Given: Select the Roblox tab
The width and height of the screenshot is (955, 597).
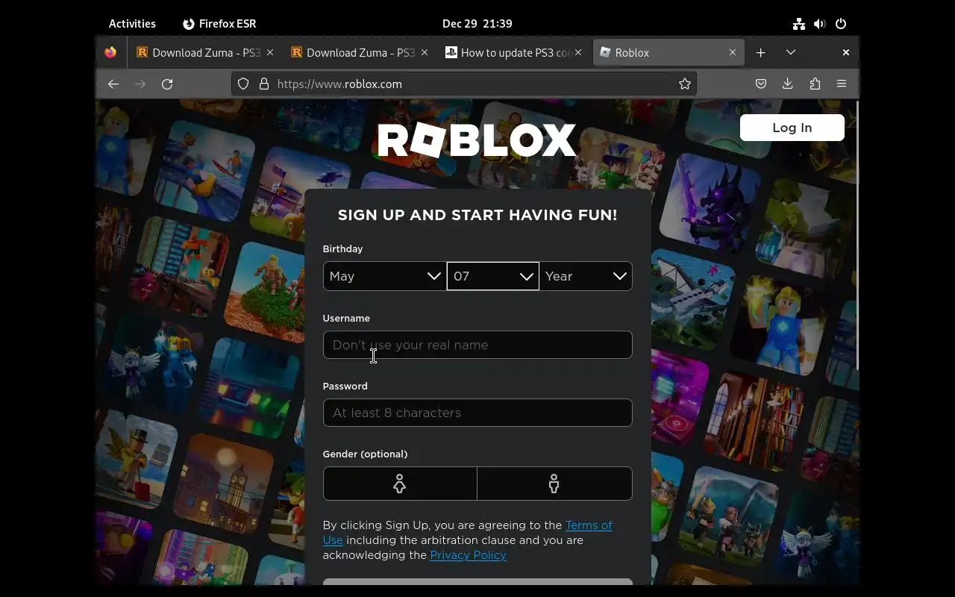Looking at the screenshot, I should pyautogui.click(x=668, y=53).
